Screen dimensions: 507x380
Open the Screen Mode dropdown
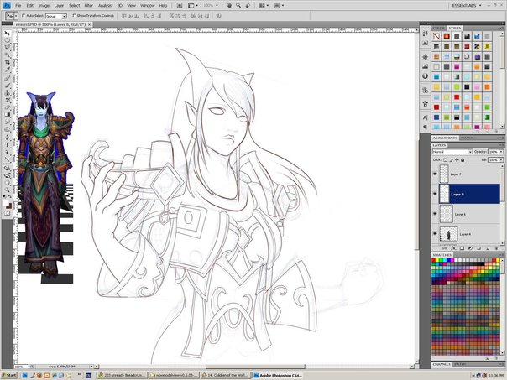pyautogui.click(x=279, y=6)
